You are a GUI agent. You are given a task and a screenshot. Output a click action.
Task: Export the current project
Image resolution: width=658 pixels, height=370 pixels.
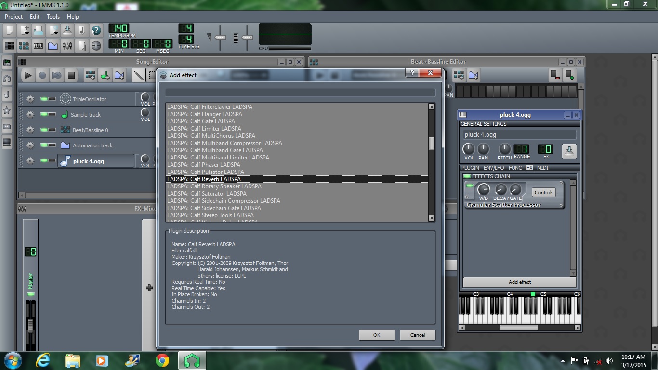click(x=81, y=30)
